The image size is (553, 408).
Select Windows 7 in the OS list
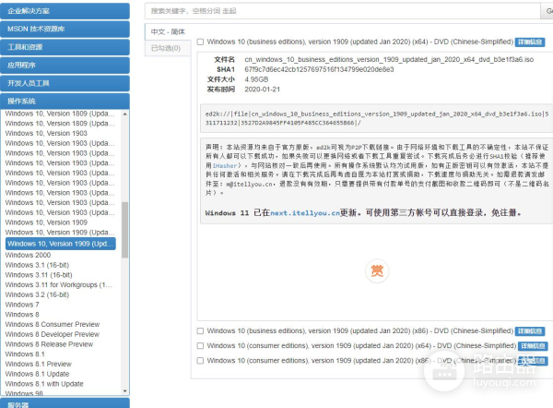(22, 305)
